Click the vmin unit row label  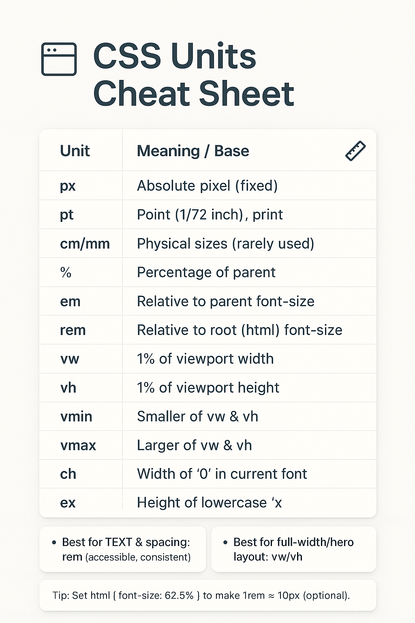pyautogui.click(x=76, y=417)
